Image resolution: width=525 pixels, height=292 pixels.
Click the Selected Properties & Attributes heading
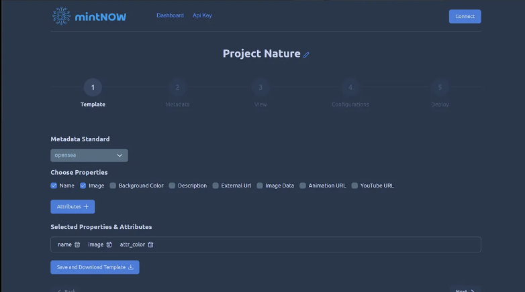pos(101,227)
